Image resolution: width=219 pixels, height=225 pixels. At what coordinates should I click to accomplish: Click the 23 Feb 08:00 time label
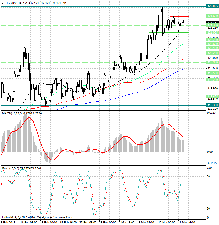click(x=88, y=223)
